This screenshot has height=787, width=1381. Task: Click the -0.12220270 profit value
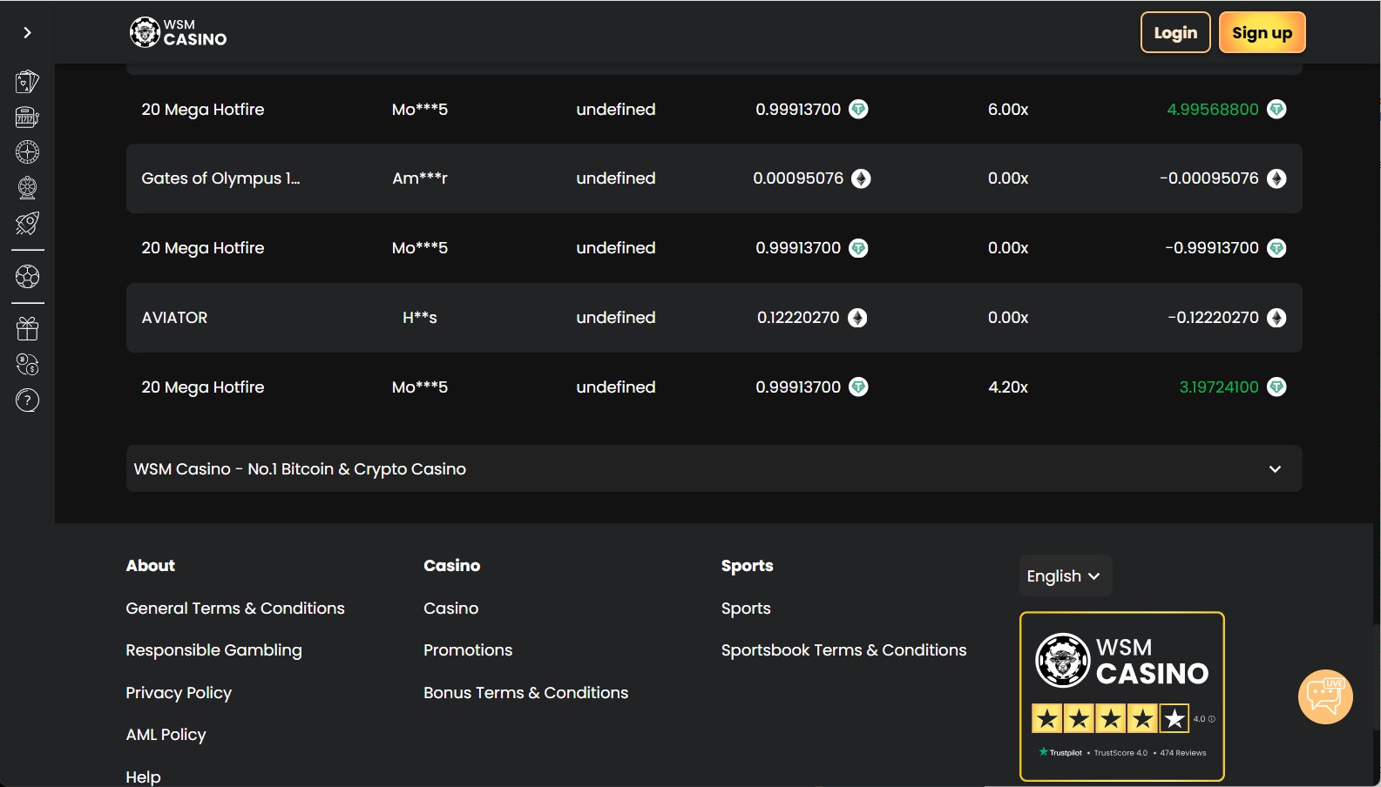(x=1214, y=318)
